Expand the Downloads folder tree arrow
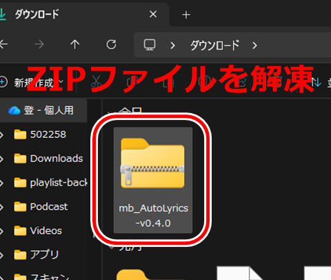This screenshot has width=331, height=280. 2,159
